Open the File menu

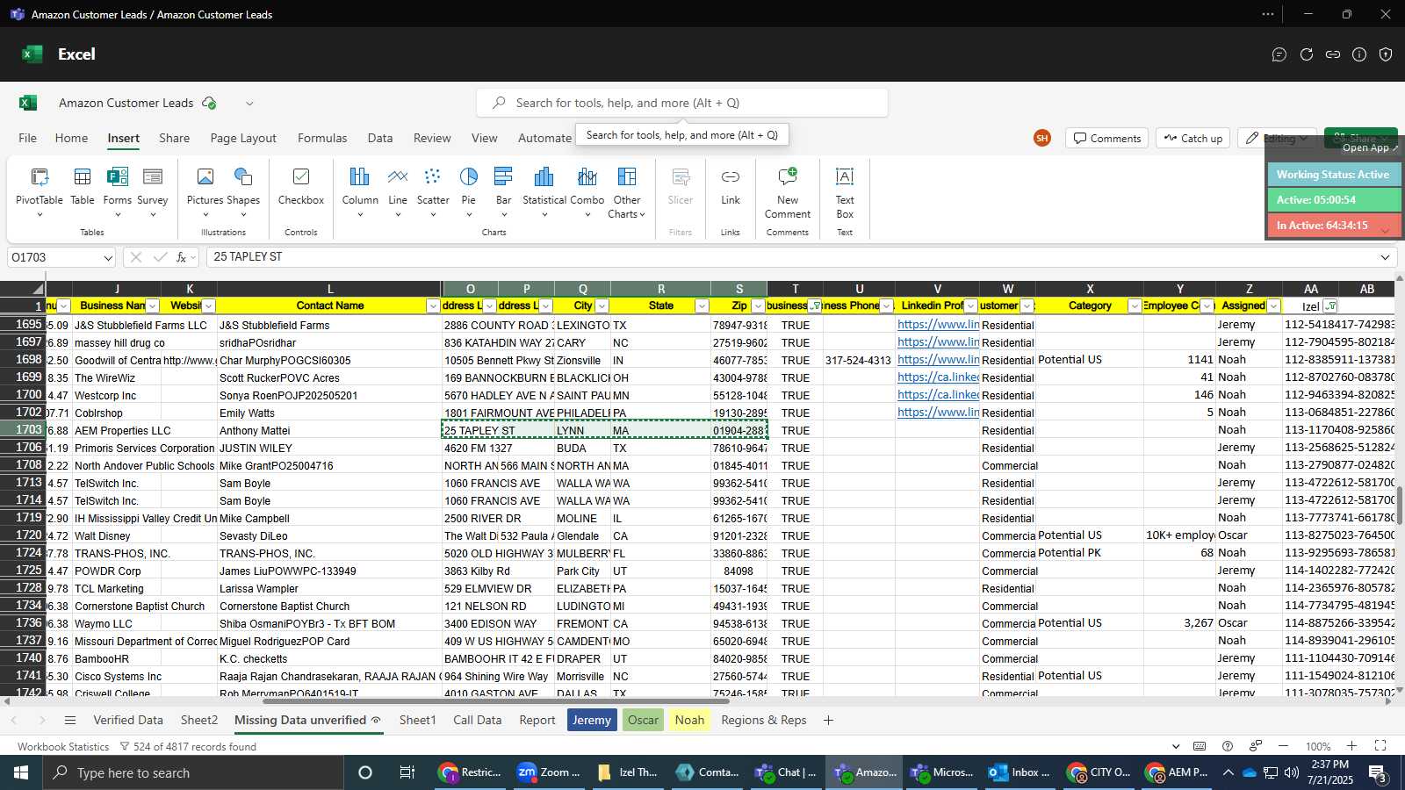tap(28, 138)
